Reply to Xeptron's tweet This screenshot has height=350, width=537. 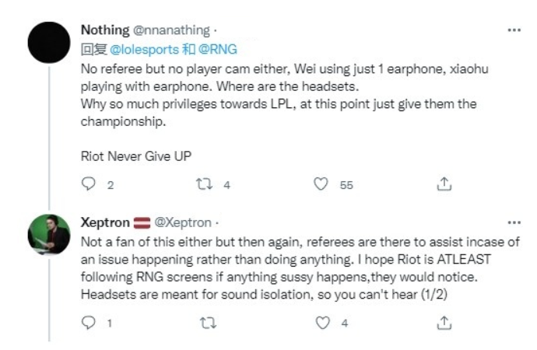pos(87,322)
